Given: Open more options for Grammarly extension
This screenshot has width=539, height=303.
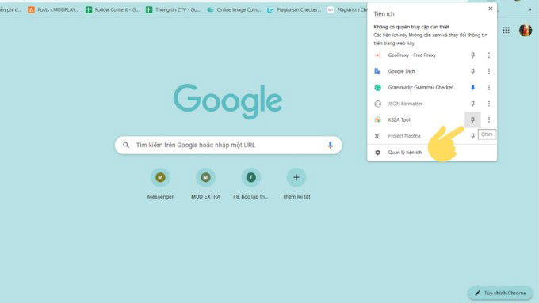Looking at the screenshot, I should point(489,88).
